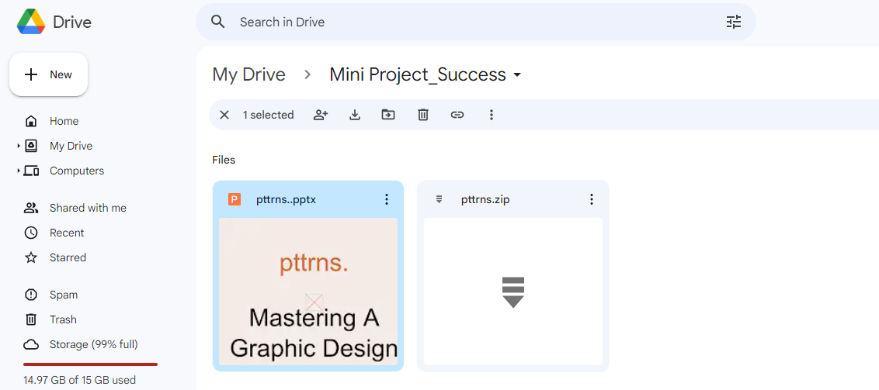This screenshot has height=390, width=879.
Task: Click the Storage cloud icon
Action: 31,344
